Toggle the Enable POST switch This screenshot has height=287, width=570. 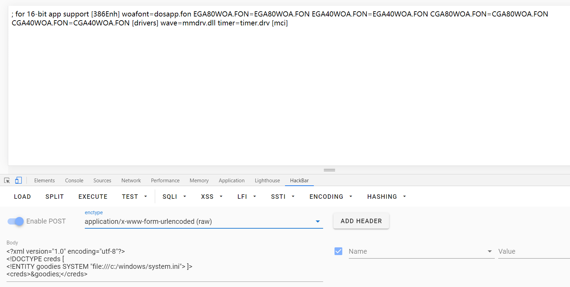tap(15, 221)
